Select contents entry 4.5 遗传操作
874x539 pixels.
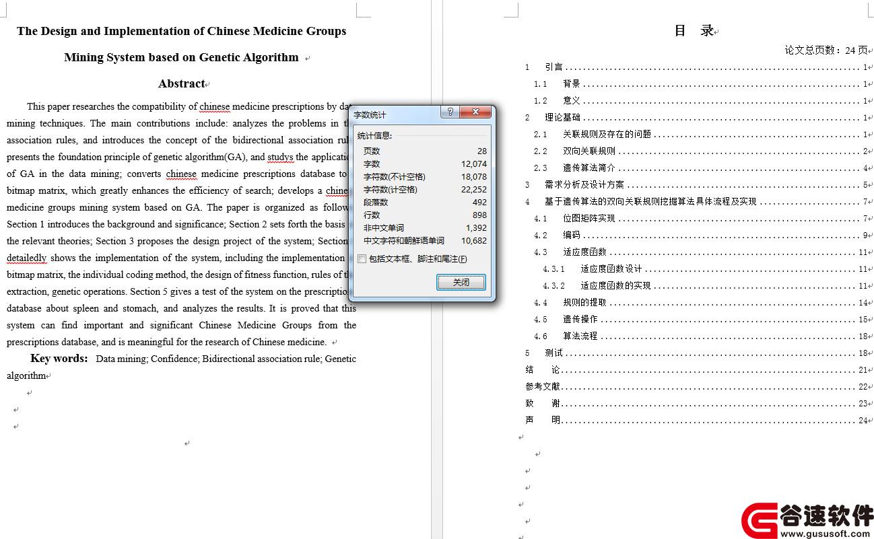click(702, 320)
